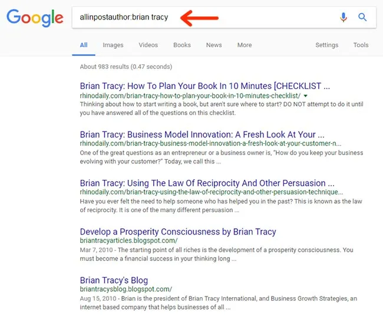Image resolution: width=383 pixels, height=316 pixels.
Task: Click the Google logo
Action: [x=35, y=18]
